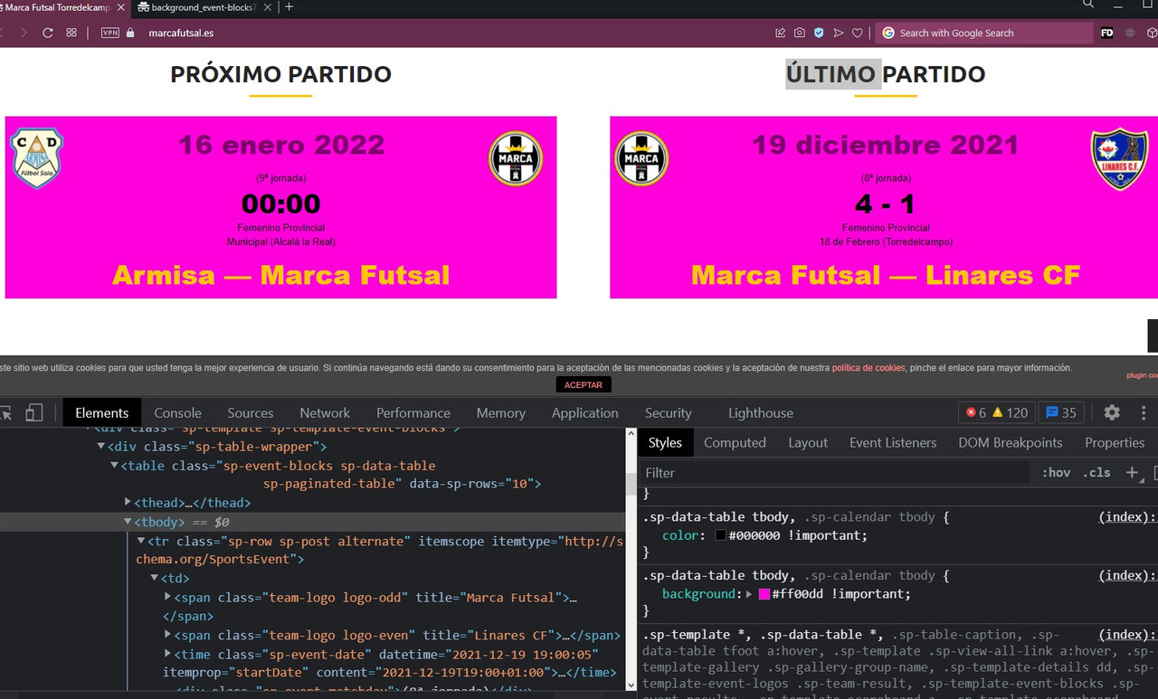Open the Marca Futsal — Linares CF match link
The width and height of the screenshot is (1158, 699).
[886, 275]
